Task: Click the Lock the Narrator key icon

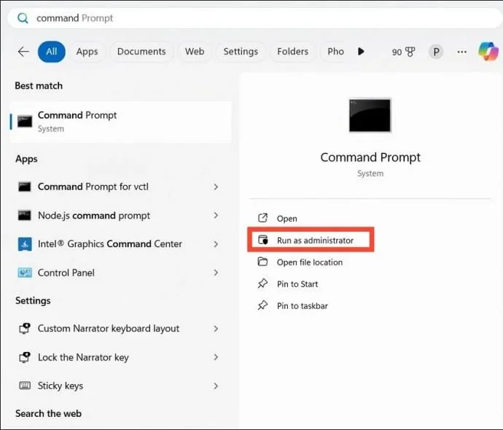Action: (x=25, y=357)
